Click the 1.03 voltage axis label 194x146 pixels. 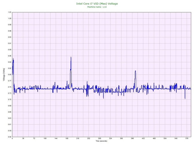10,12
